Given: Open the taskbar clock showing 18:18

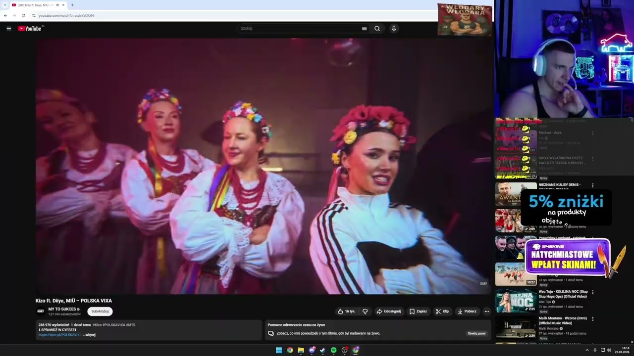Looking at the screenshot, I should click(622, 350).
